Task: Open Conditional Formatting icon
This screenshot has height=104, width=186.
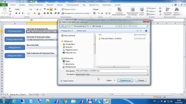Action: pos(119,10)
